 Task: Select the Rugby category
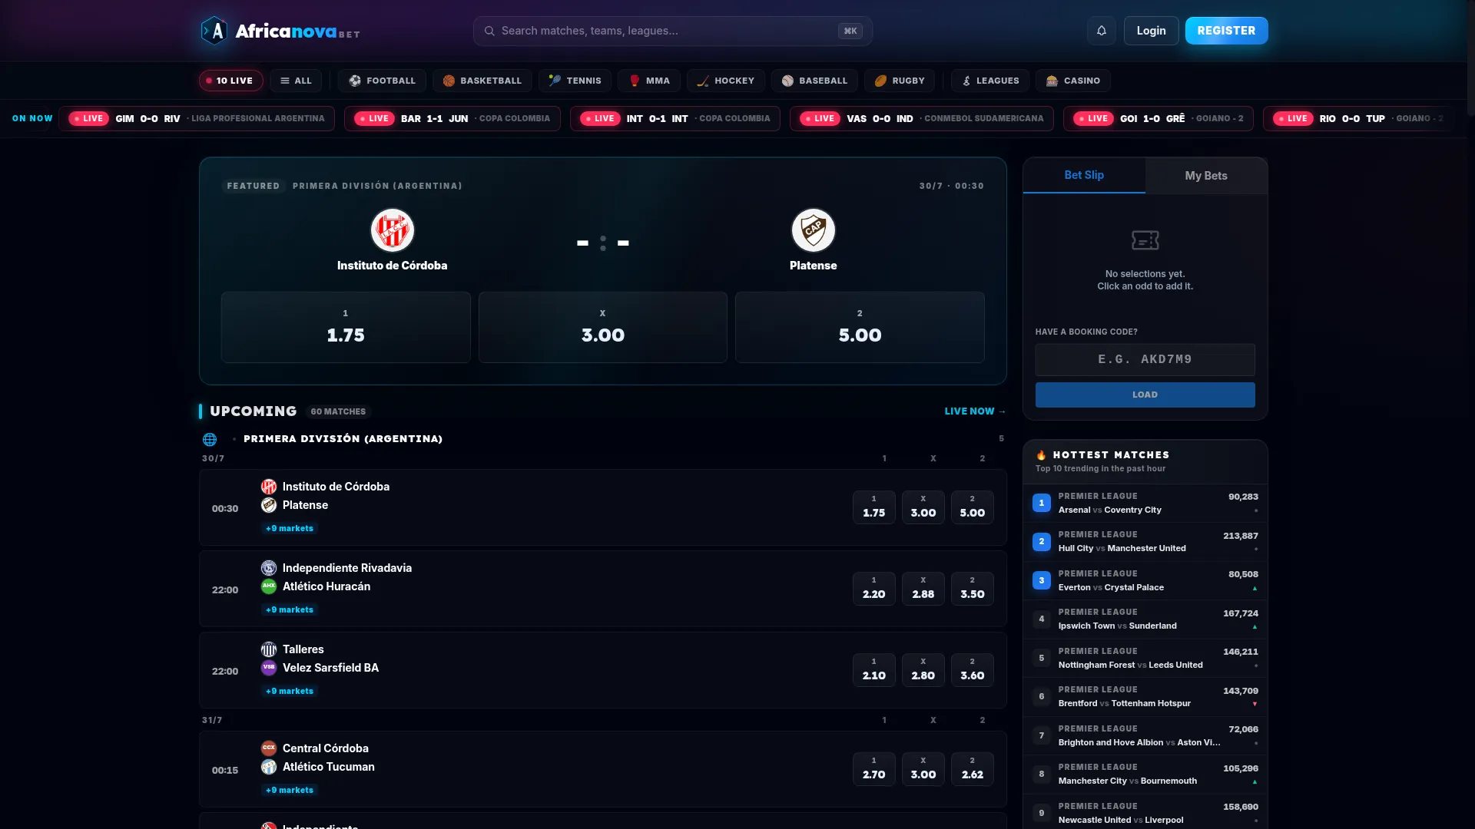tap(899, 81)
